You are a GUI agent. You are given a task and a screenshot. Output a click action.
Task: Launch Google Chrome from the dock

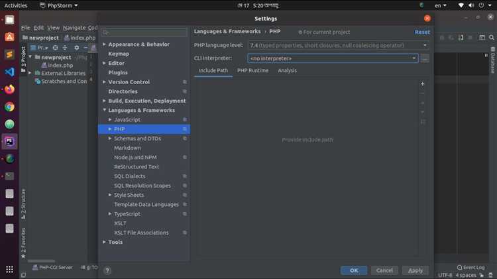(x=9, y=107)
